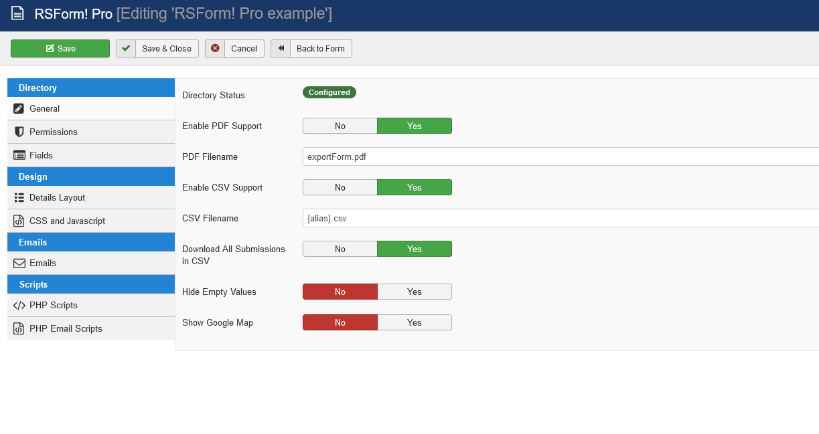Click the checkmark icon on Save & Close
This screenshot has height=434, width=819.
pyautogui.click(x=126, y=49)
